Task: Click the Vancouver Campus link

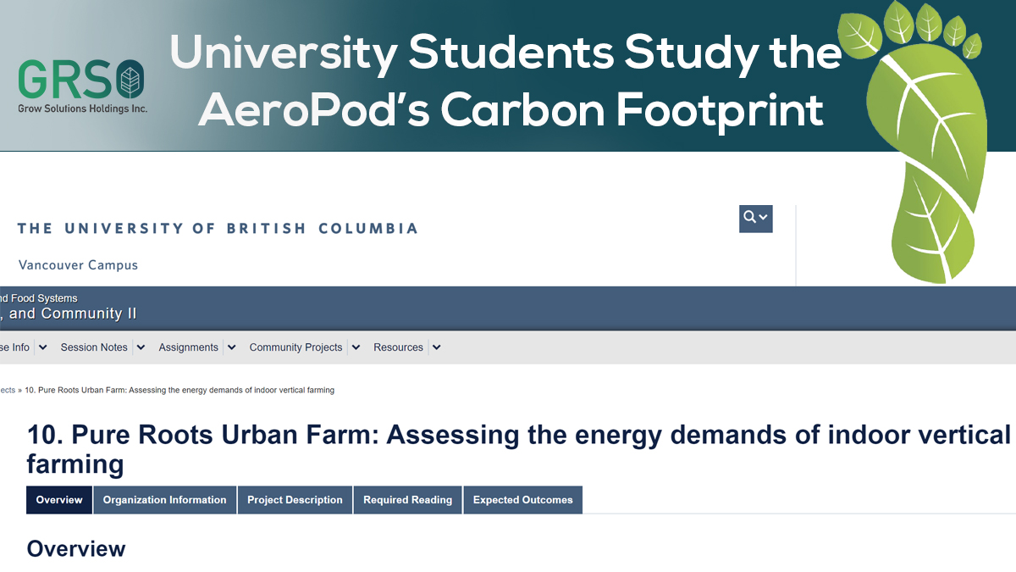Action: tap(78, 265)
